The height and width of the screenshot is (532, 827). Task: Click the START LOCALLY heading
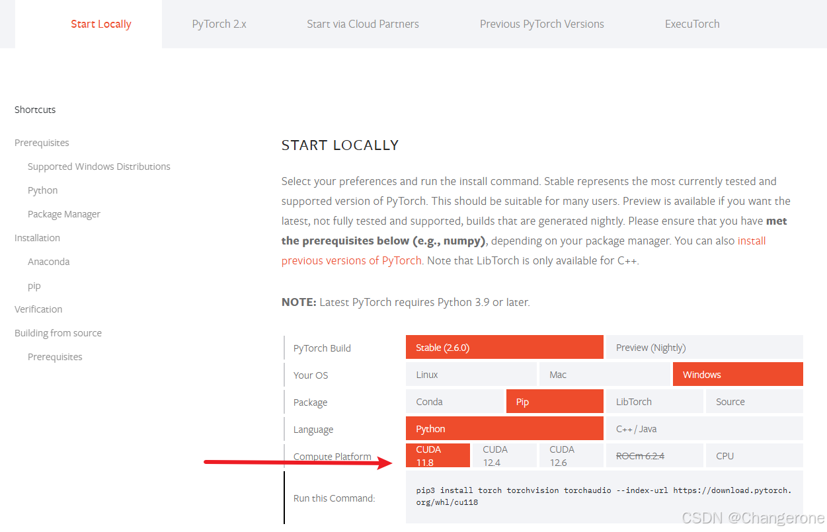340,145
